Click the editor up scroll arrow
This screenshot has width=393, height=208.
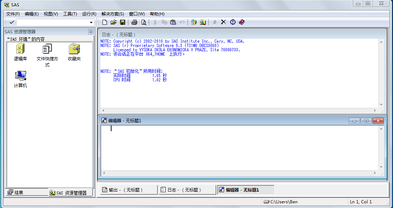click(381, 129)
